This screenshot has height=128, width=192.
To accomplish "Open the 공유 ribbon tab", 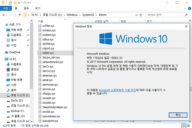I will pyautogui.click(x=26, y=8).
